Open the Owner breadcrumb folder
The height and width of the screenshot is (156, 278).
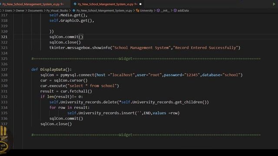pos(20,10)
